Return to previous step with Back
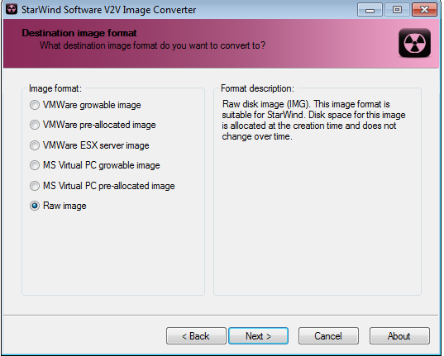 (x=196, y=336)
